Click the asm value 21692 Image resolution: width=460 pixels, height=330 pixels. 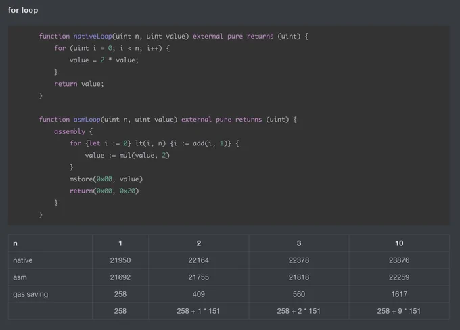pyautogui.click(x=120, y=277)
